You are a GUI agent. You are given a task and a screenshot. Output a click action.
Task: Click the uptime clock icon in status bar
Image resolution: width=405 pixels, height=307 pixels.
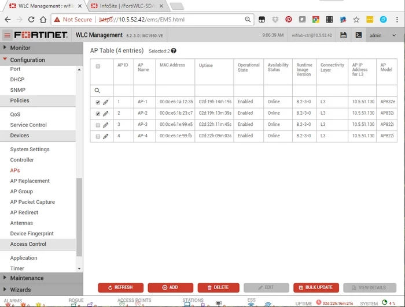point(319,302)
